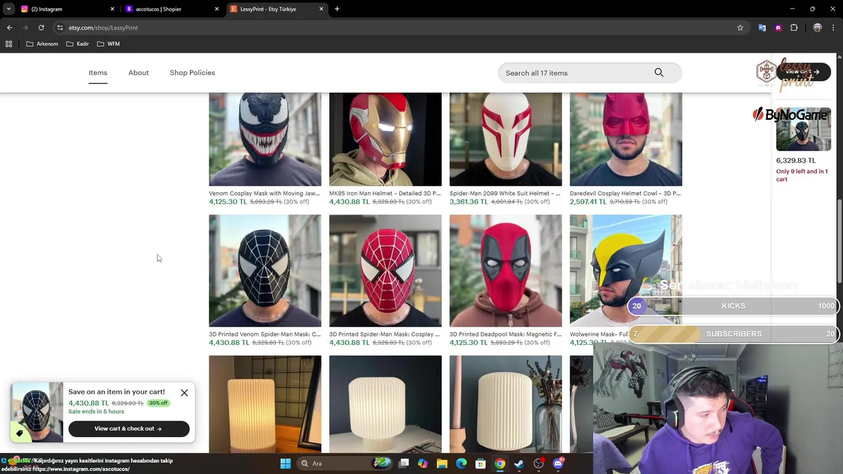This screenshot has width=843, height=474.
Task: Open OBS Studio from the taskbar
Action: pyautogui.click(x=539, y=463)
